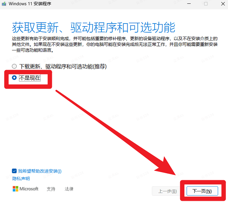Click the 法律 link

[x=69, y=189]
